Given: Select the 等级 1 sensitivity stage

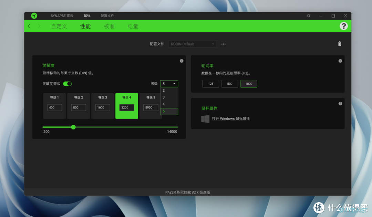Looking at the screenshot, I should click(54, 106).
